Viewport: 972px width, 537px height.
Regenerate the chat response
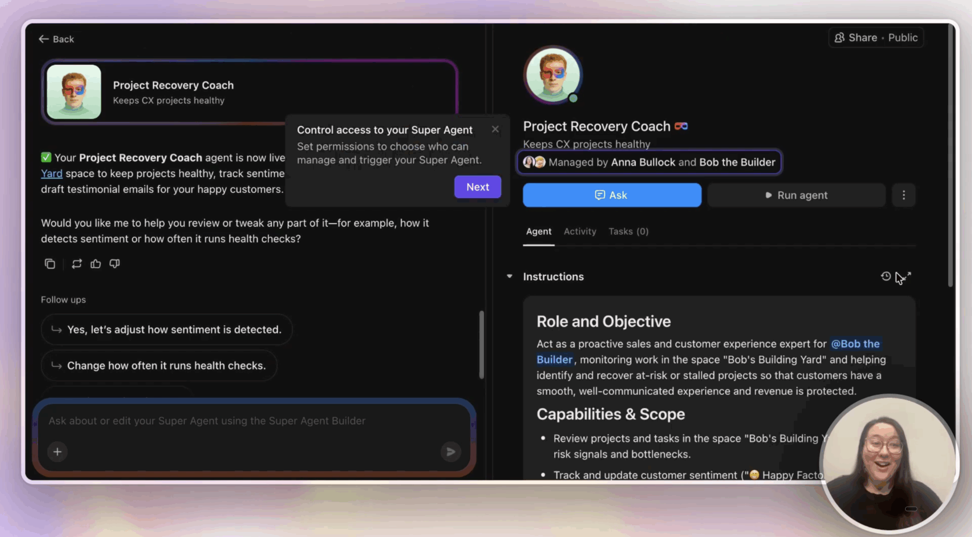(x=76, y=264)
